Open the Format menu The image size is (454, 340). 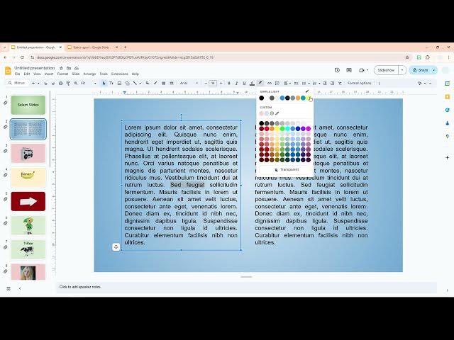[62, 74]
